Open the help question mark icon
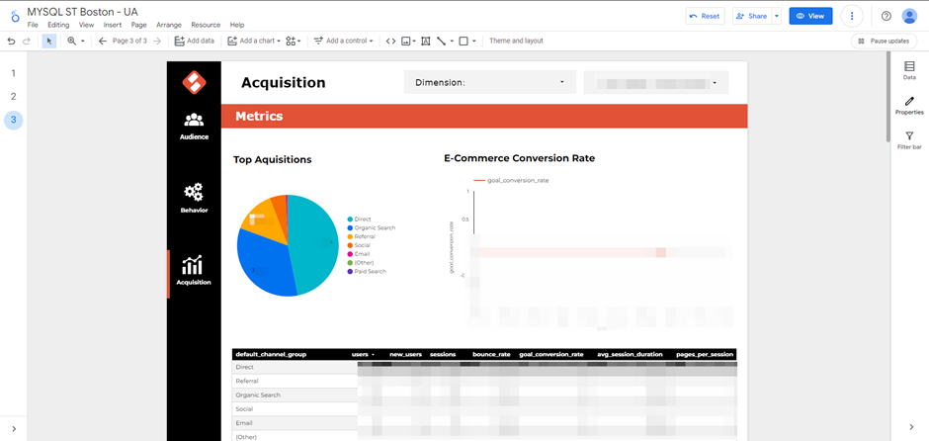This screenshot has width=929, height=441. (x=887, y=17)
